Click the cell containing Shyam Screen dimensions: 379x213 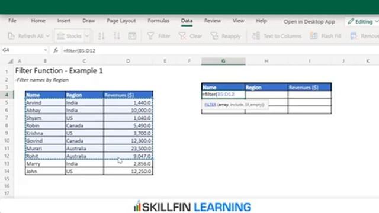(45, 118)
